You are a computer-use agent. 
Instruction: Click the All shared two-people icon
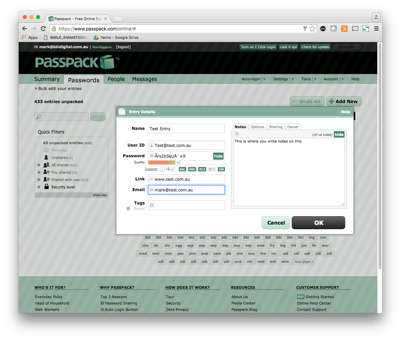coord(46,165)
